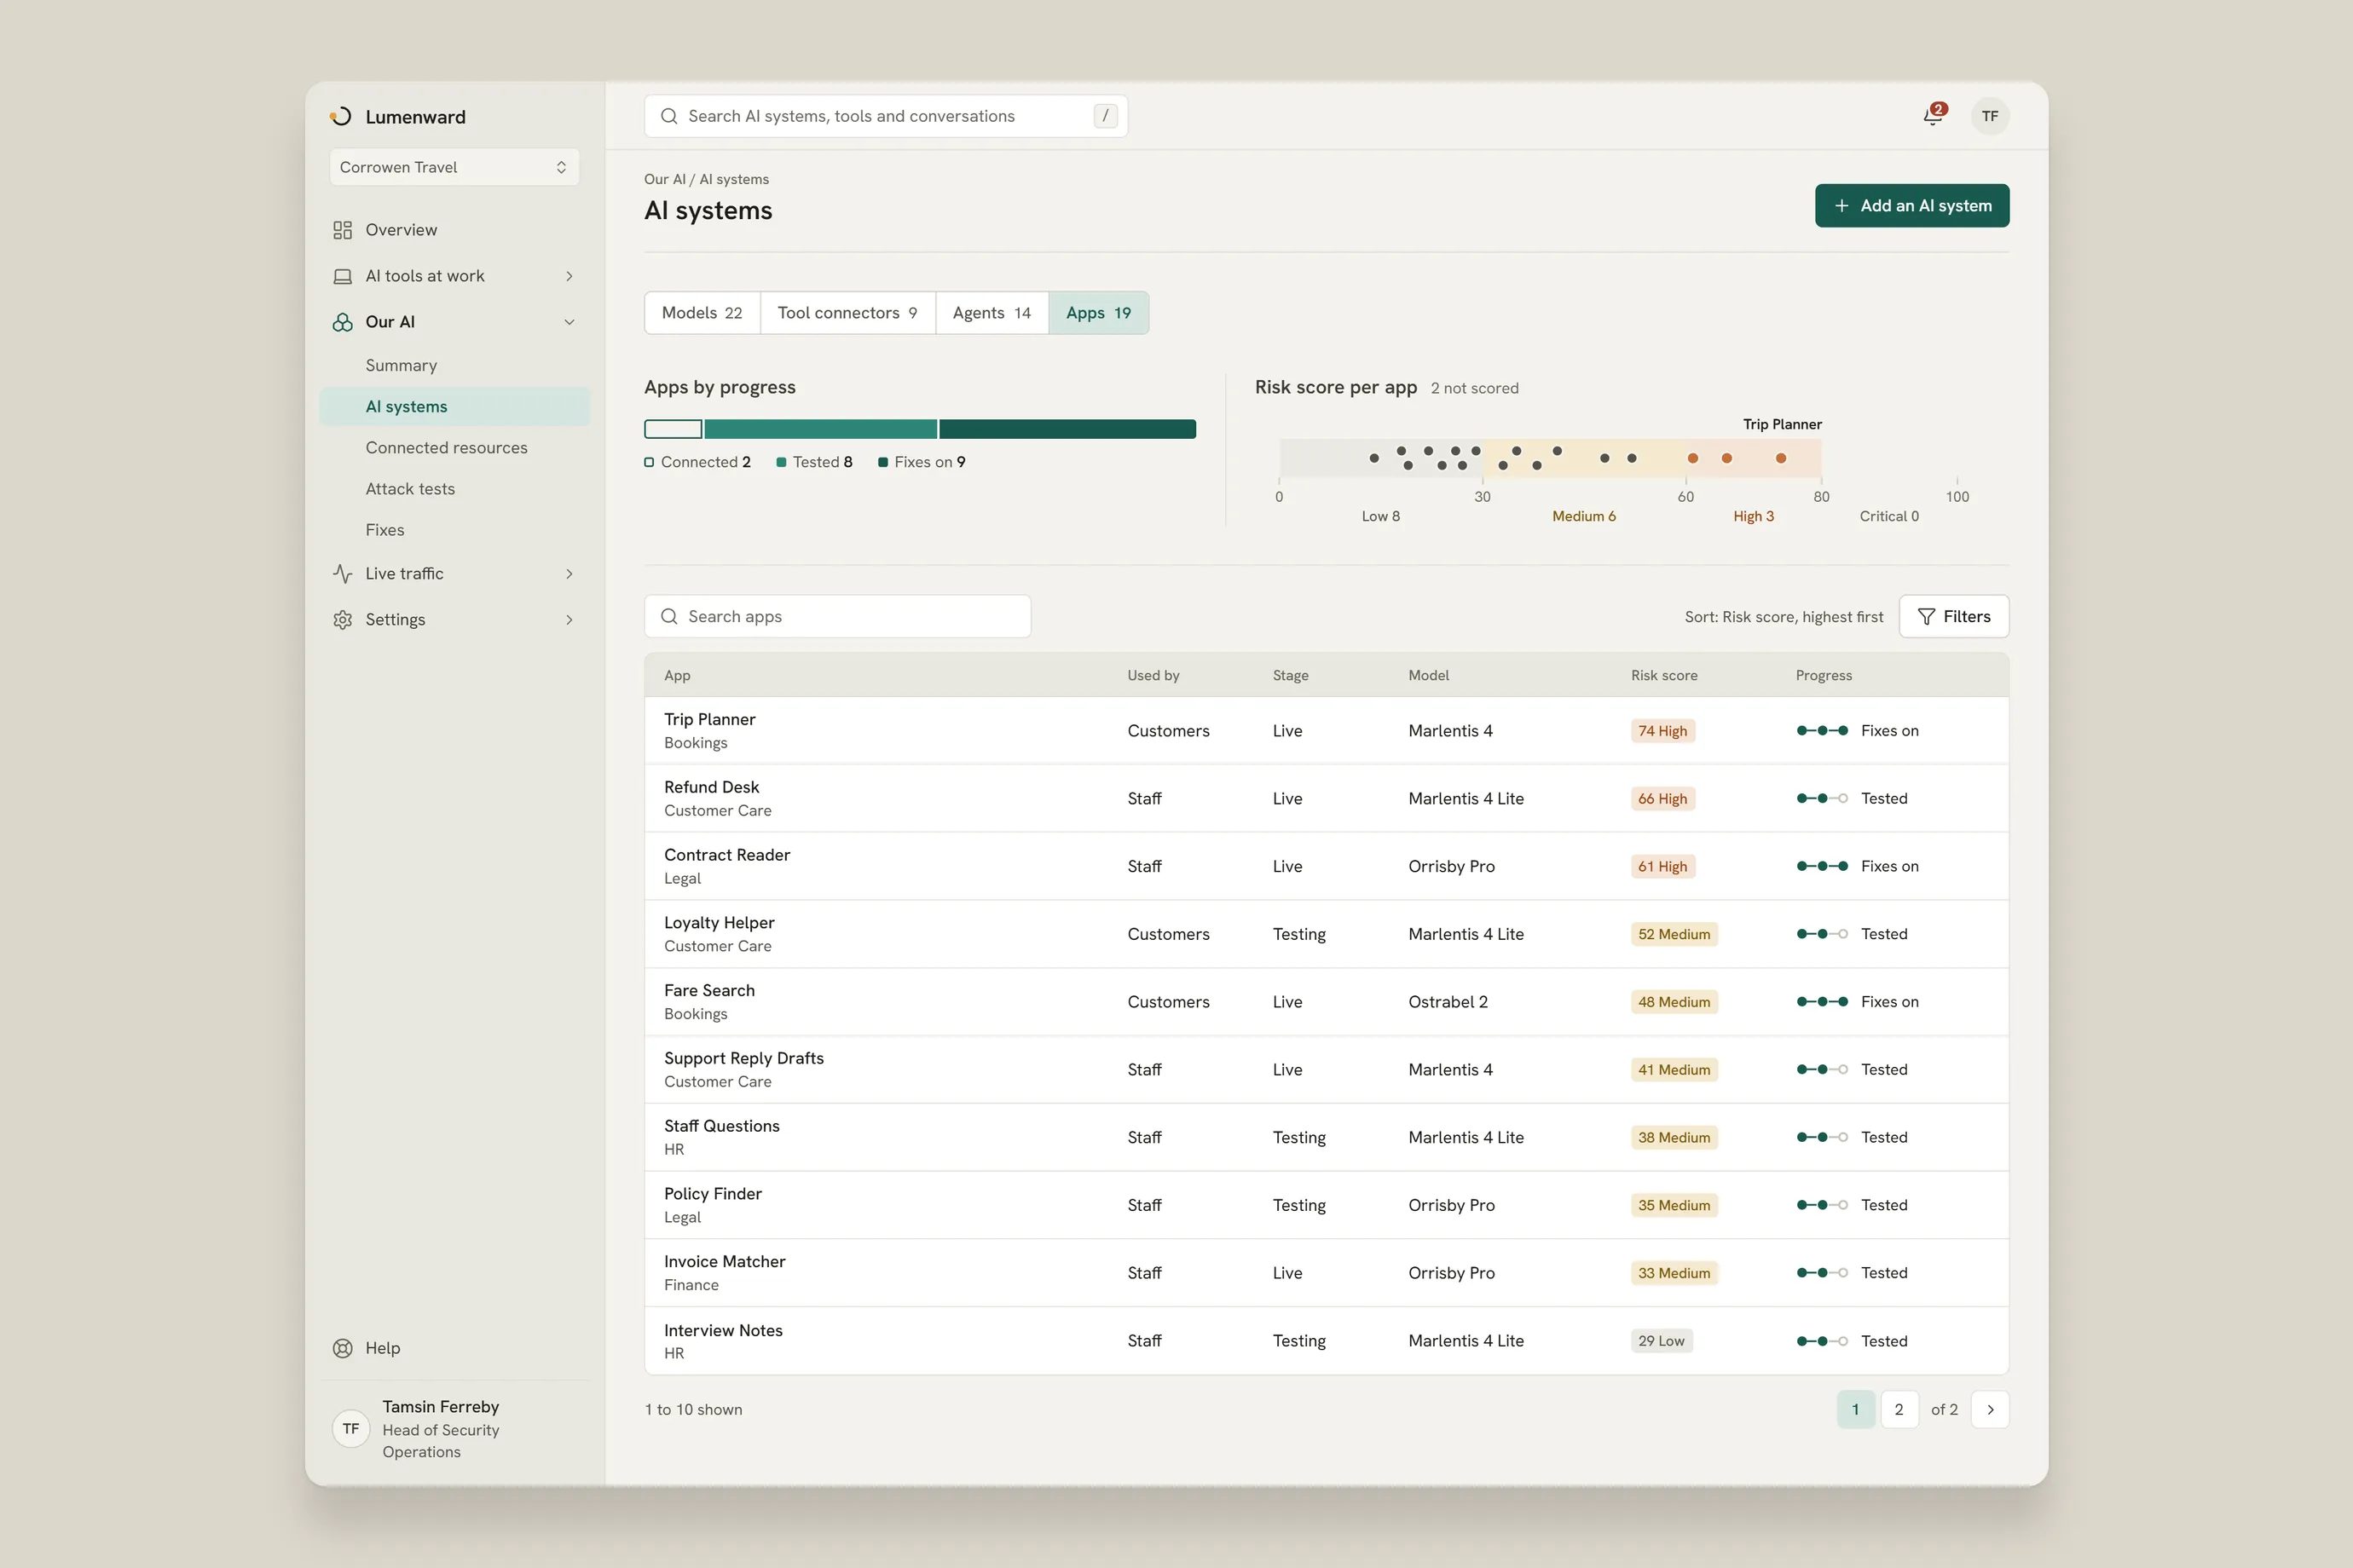Image resolution: width=2353 pixels, height=1568 pixels.
Task: Open Fixes in the sidebar
Action: pos(454,530)
